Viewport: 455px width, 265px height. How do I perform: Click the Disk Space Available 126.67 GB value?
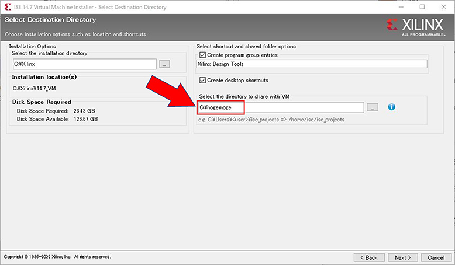point(85,119)
